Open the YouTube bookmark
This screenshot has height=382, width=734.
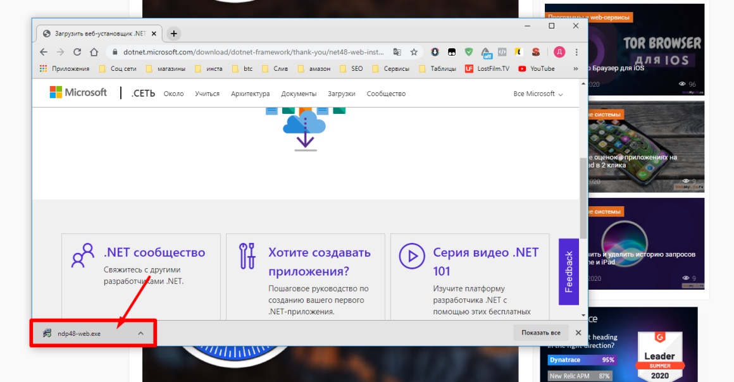tap(537, 69)
